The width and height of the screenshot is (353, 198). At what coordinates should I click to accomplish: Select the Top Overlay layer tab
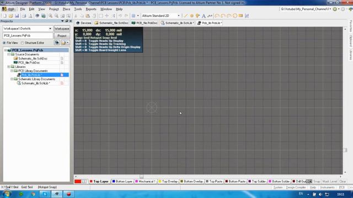(168, 182)
